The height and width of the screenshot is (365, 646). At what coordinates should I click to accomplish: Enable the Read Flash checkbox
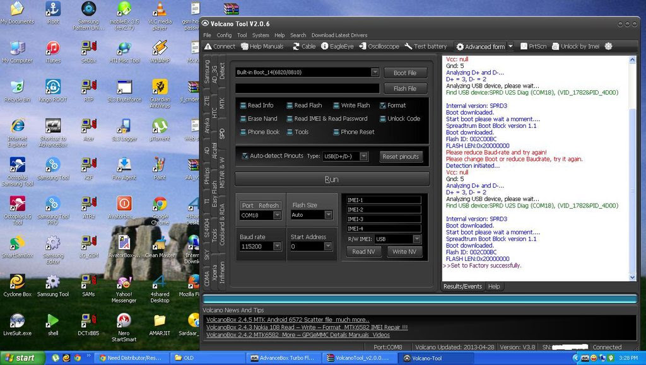[x=290, y=106]
